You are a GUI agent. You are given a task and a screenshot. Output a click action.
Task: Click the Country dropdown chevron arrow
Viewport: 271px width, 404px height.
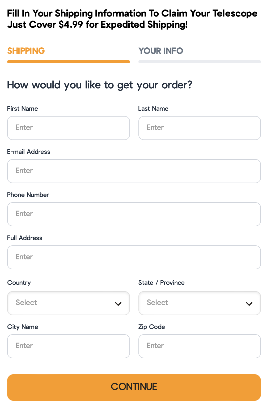(118, 304)
